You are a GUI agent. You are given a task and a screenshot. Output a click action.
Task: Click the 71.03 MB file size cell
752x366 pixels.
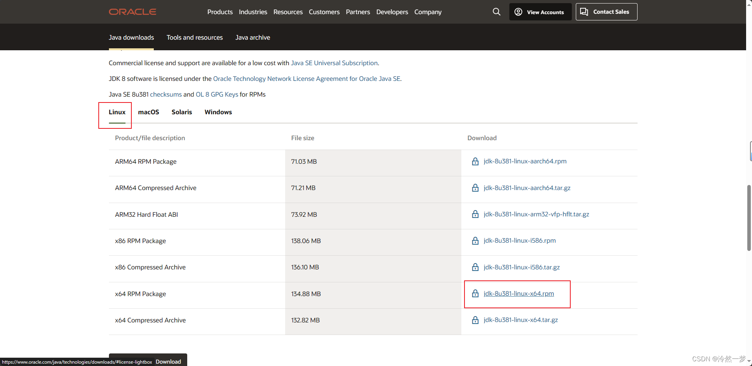coord(373,163)
